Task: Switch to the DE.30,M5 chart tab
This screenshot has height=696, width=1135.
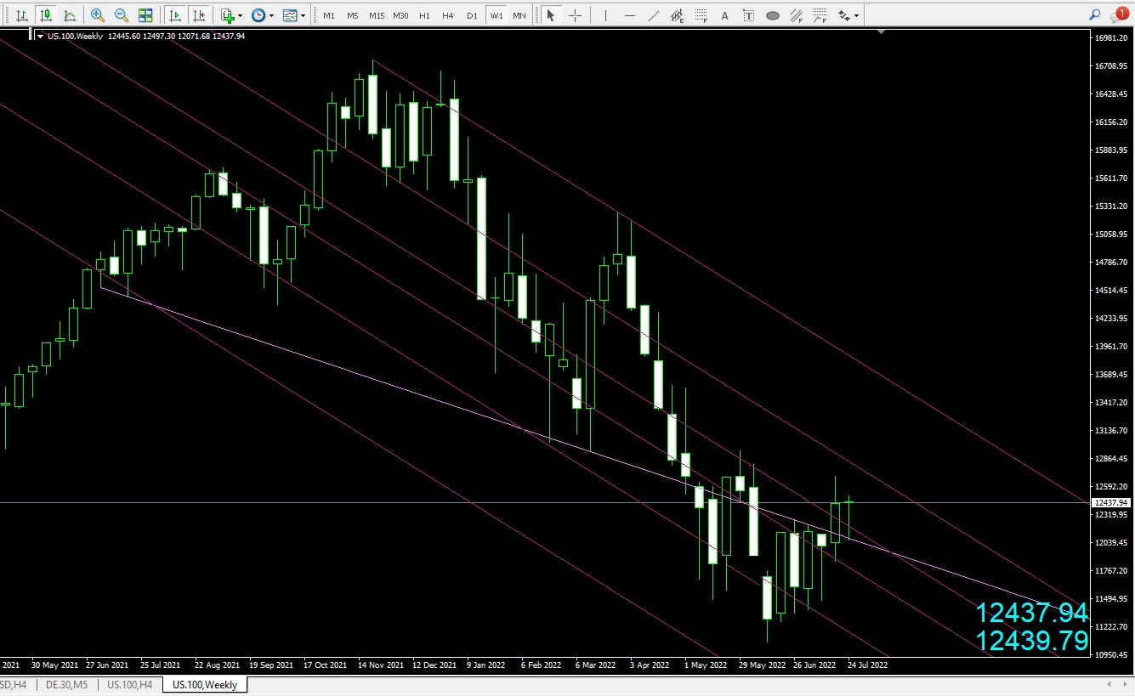Action: tap(65, 684)
